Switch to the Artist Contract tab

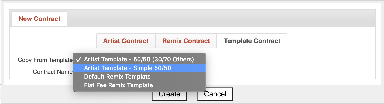[x=126, y=41]
